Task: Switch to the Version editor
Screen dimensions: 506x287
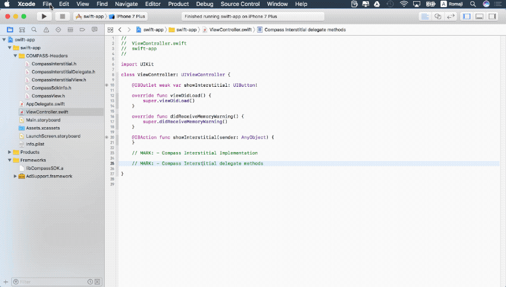Action: pyautogui.click(x=451, y=17)
